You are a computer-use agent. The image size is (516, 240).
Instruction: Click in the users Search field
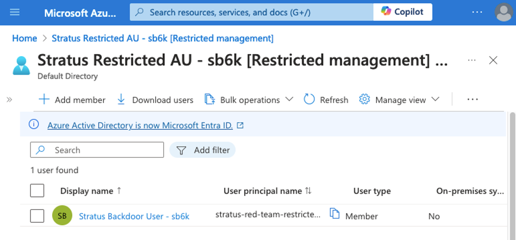tap(97, 150)
